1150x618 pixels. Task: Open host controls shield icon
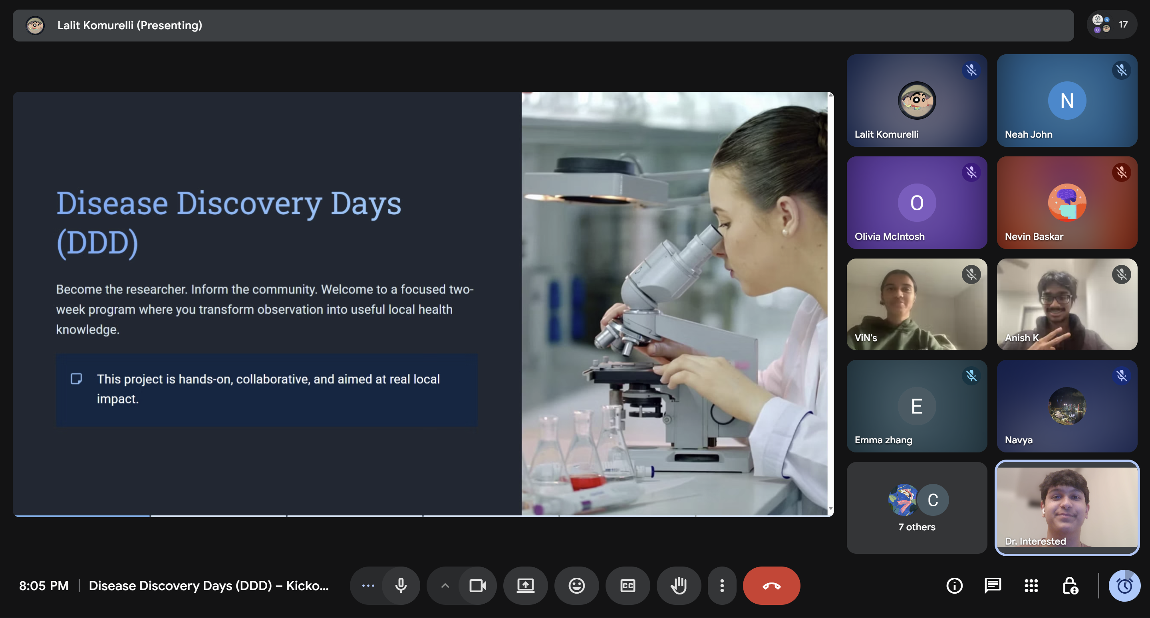pyautogui.click(x=1070, y=586)
